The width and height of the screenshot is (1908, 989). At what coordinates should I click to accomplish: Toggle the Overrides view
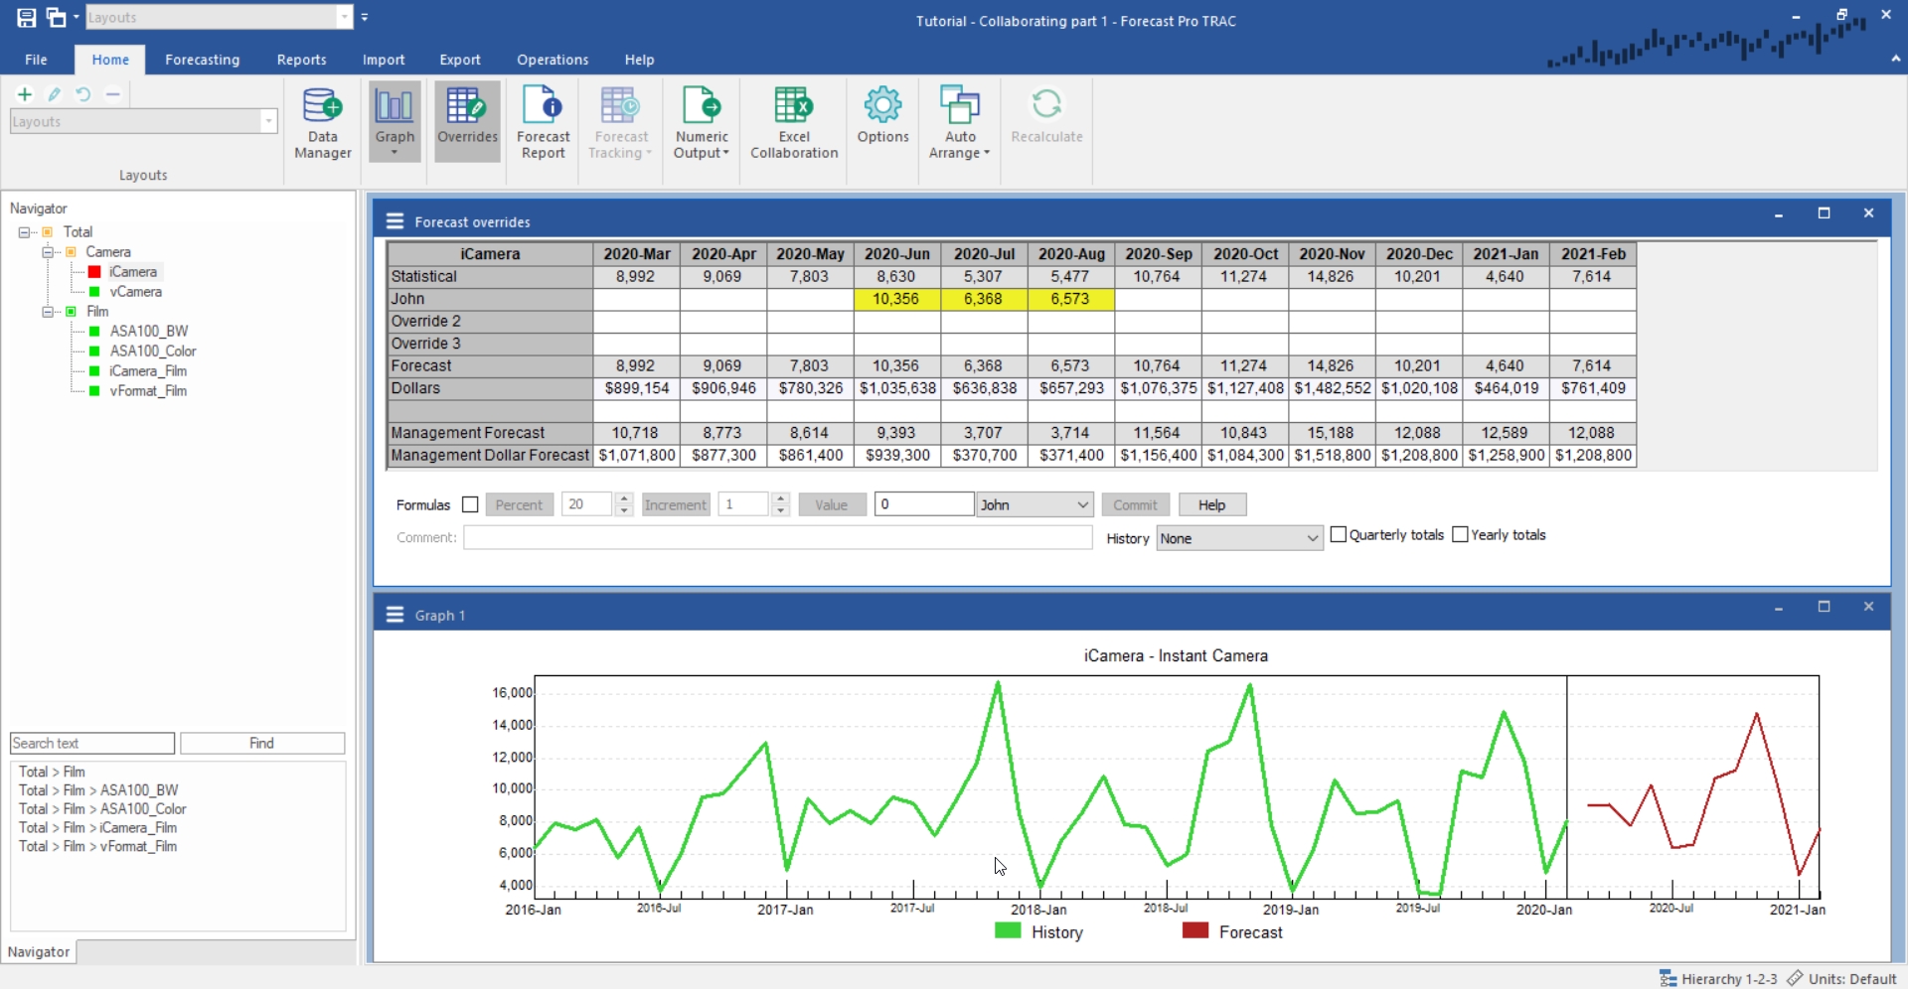point(467,122)
